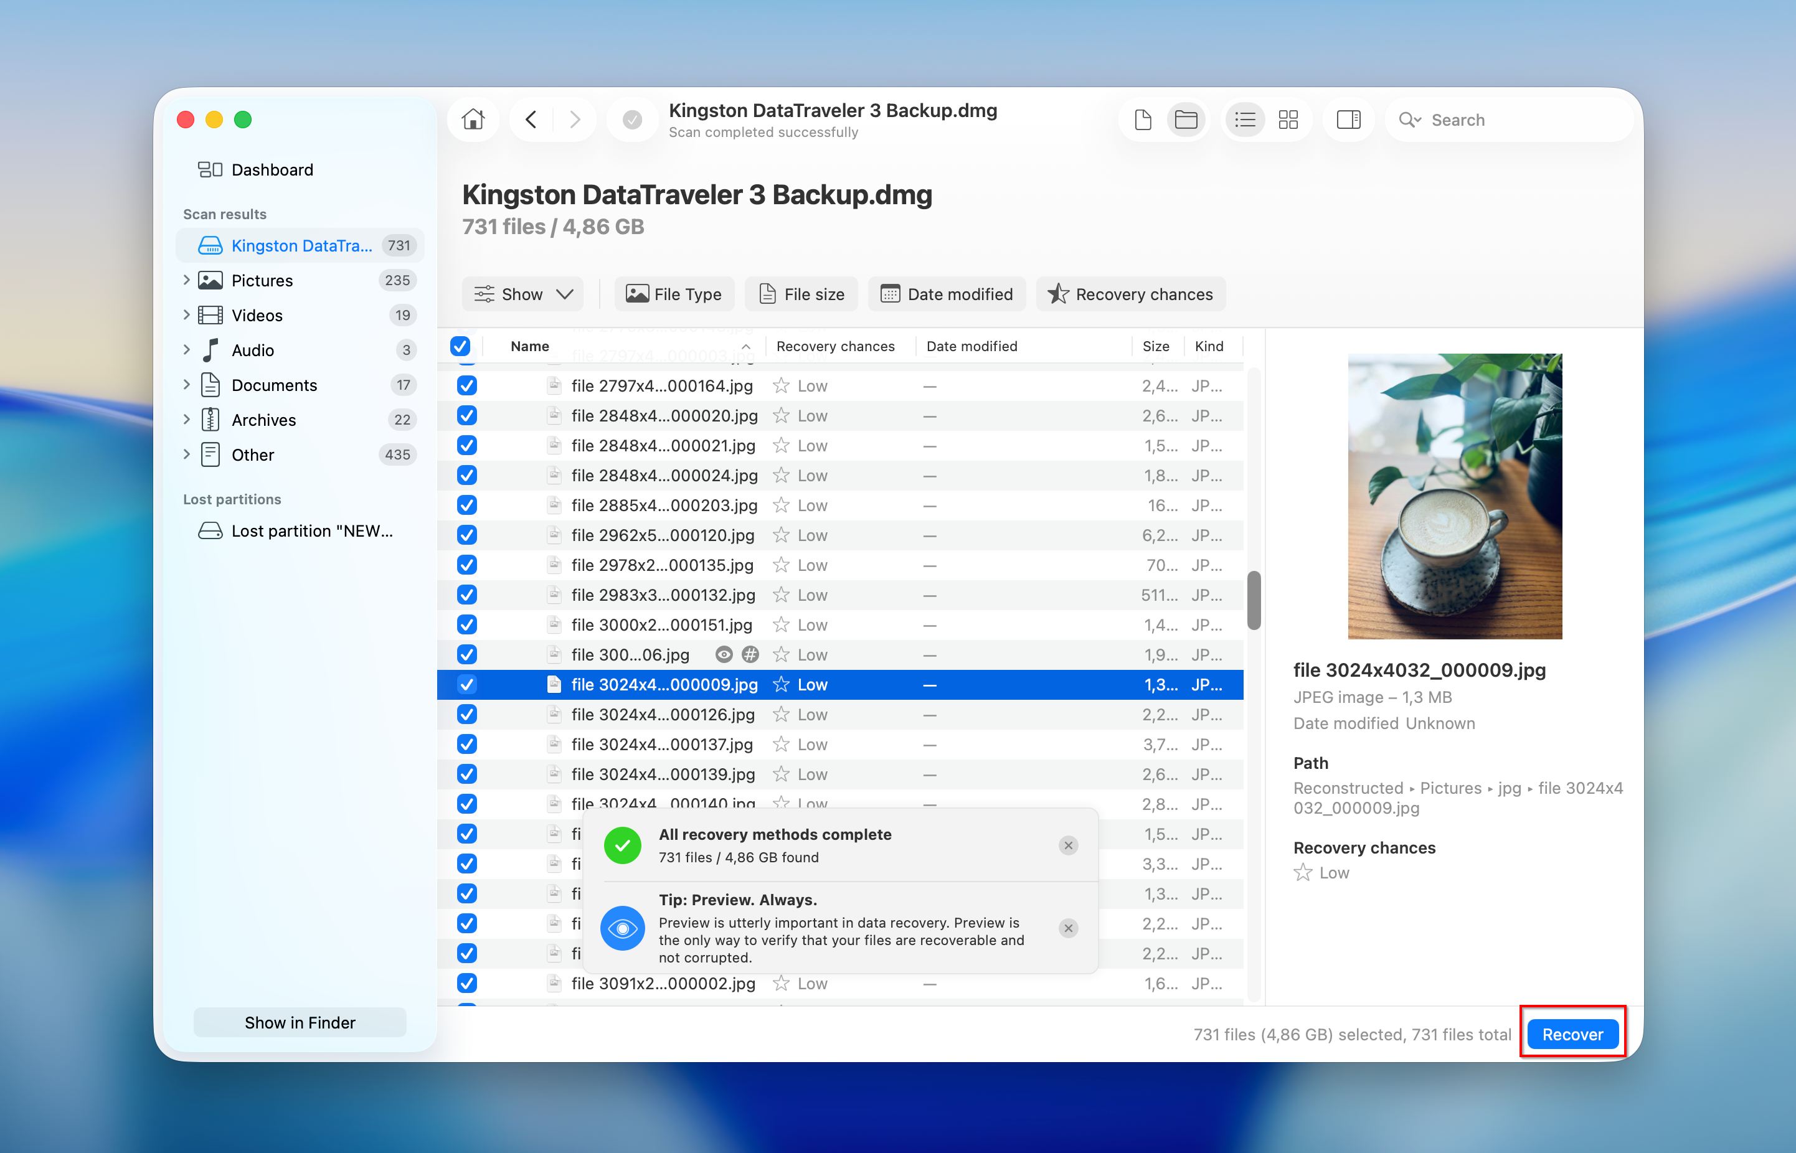Expand the Documents category chevron
The height and width of the screenshot is (1153, 1796).
(186, 385)
